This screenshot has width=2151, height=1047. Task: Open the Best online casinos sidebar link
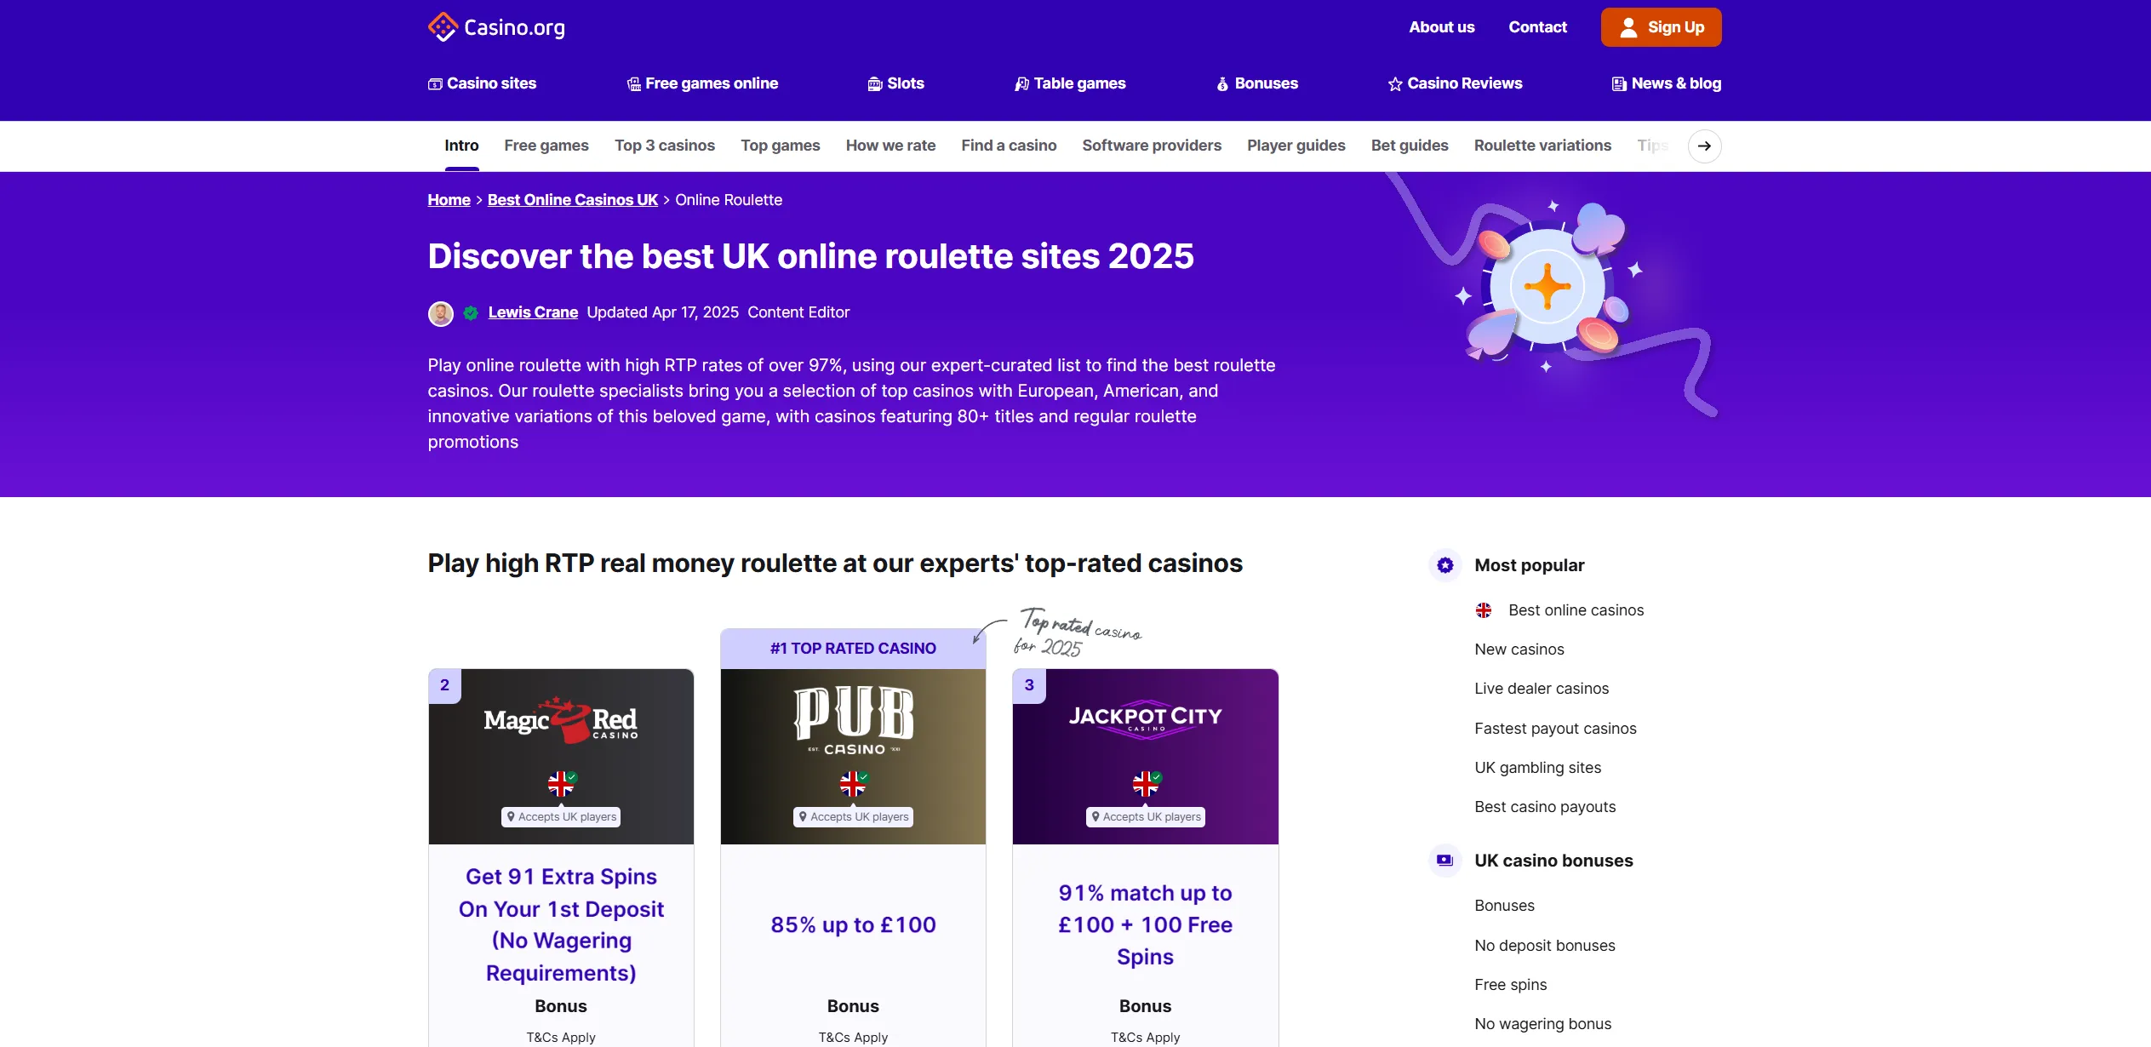click(x=1576, y=610)
